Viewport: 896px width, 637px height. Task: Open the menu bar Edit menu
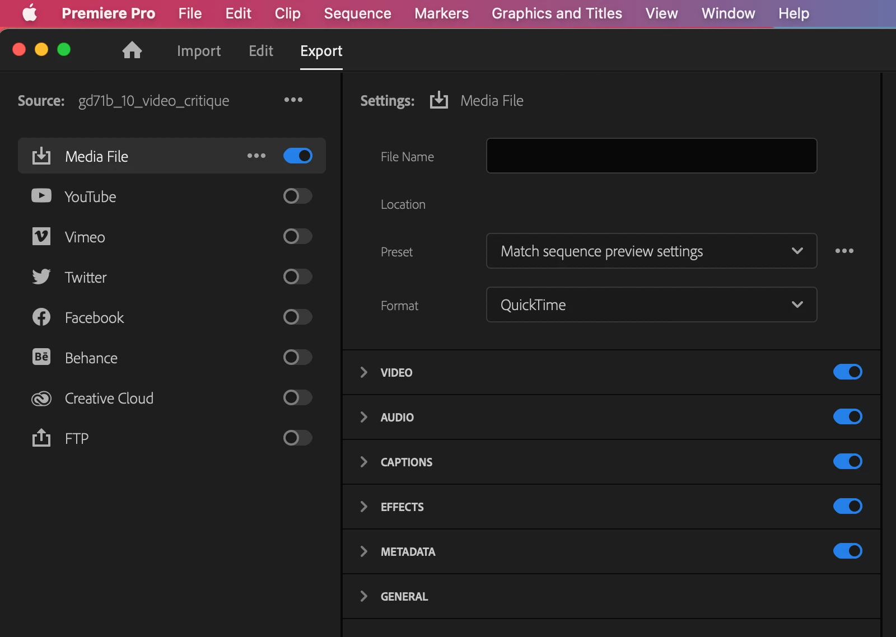[x=239, y=13]
